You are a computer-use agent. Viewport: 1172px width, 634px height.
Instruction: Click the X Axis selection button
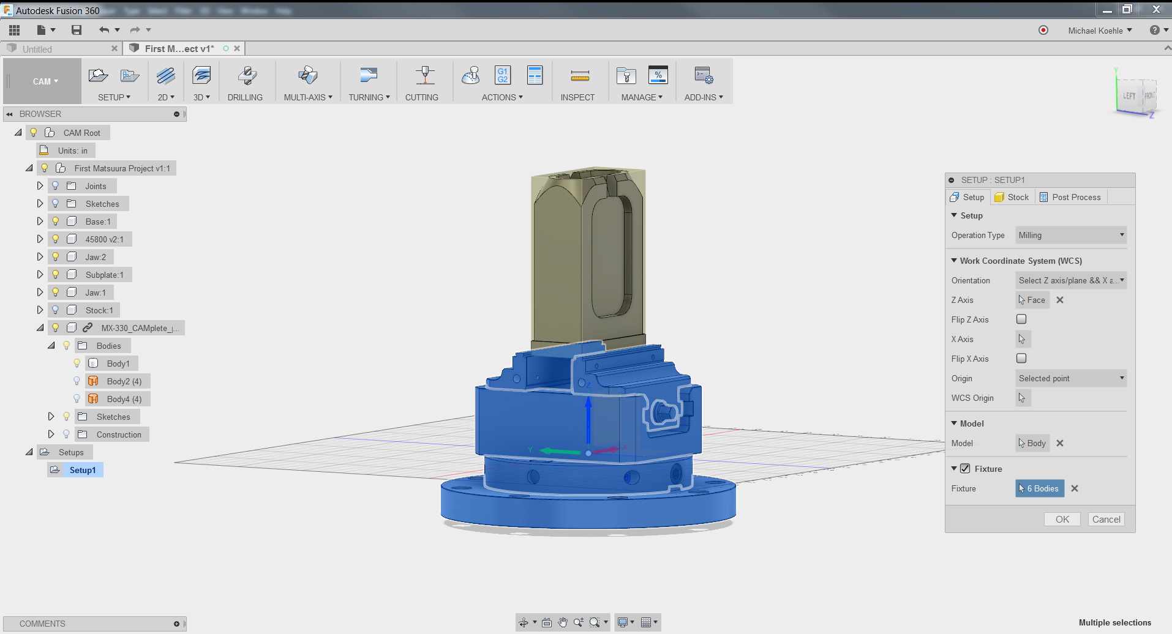[x=1023, y=339]
